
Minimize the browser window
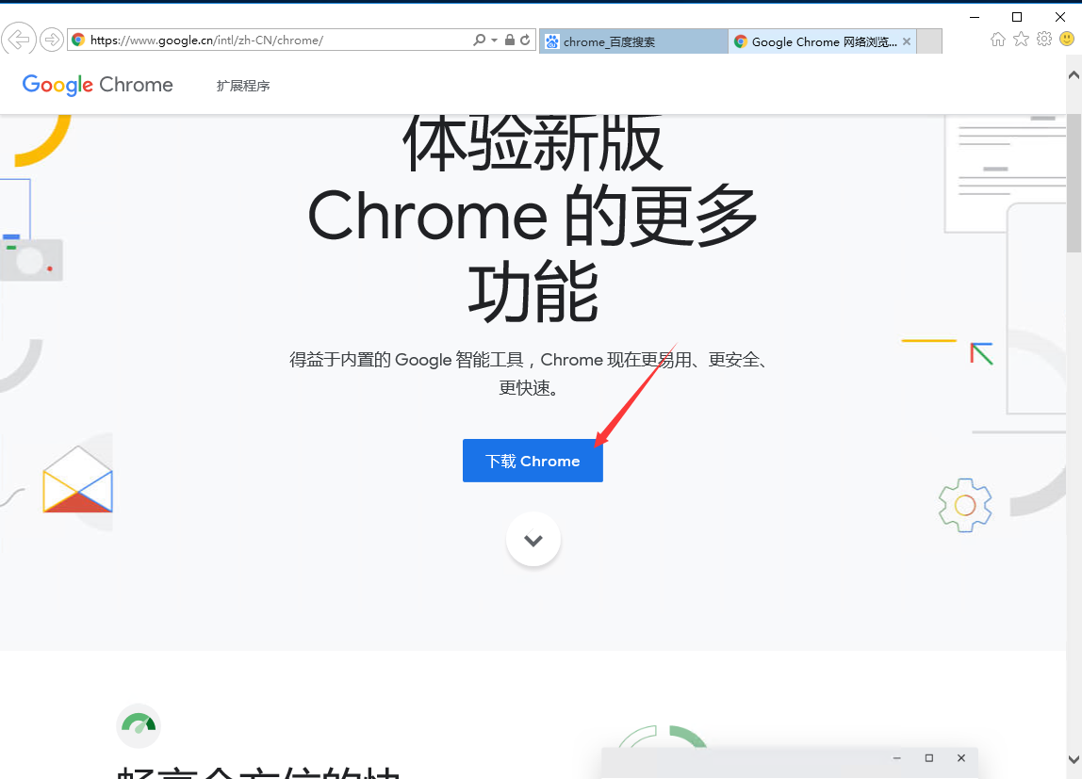975,17
